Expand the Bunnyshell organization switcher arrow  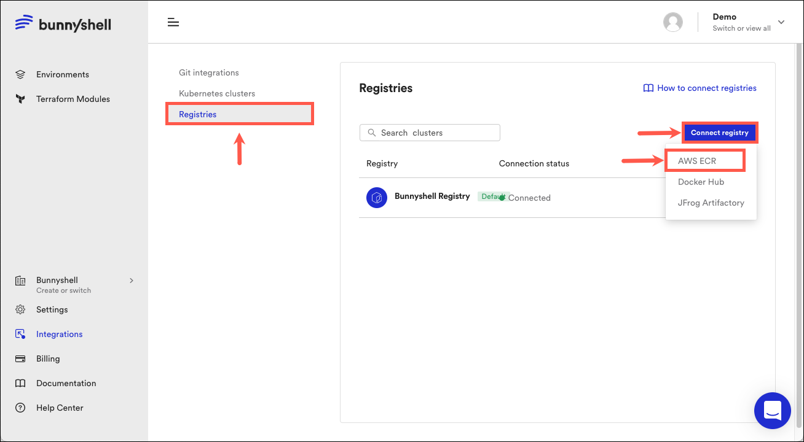131,281
